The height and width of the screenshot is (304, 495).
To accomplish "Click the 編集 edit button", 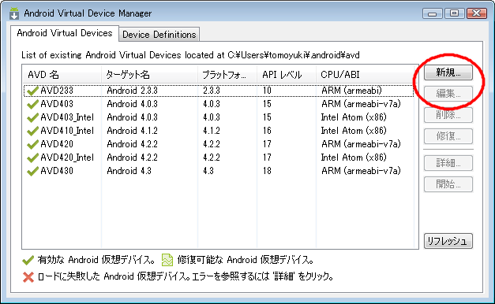I will click(448, 94).
